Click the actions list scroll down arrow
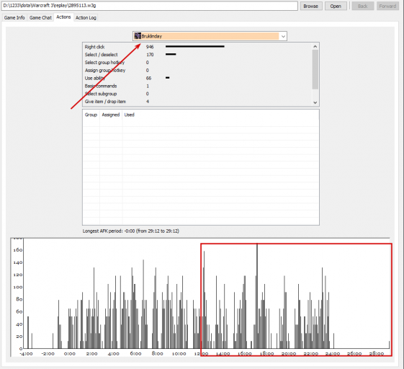This screenshot has height=369, width=404. 315,102
